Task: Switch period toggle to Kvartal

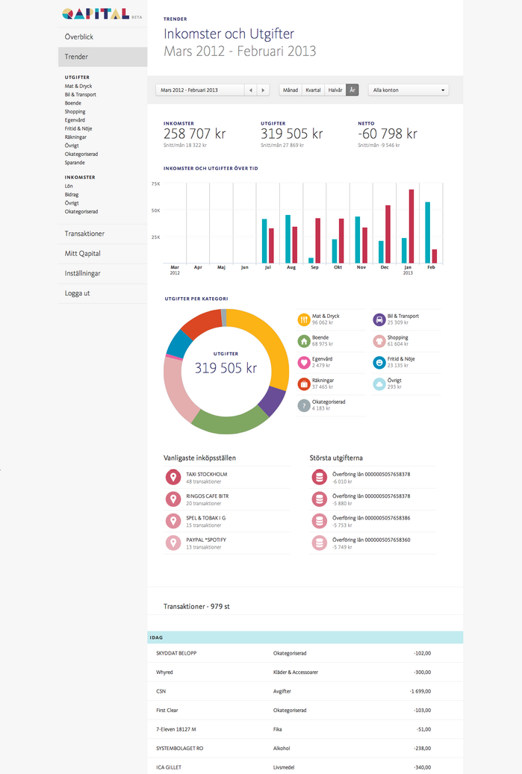Action: 313,90
